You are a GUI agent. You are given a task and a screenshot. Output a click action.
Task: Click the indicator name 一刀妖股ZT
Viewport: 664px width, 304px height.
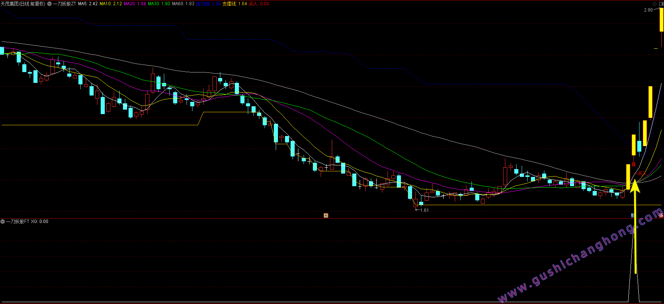click(x=65, y=4)
